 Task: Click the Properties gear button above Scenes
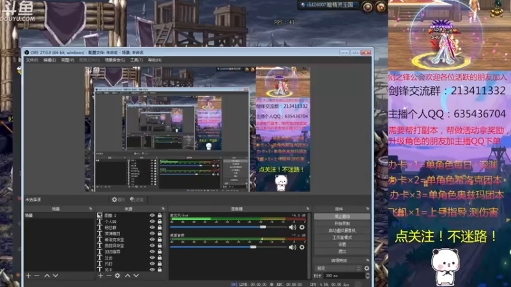pos(118,200)
